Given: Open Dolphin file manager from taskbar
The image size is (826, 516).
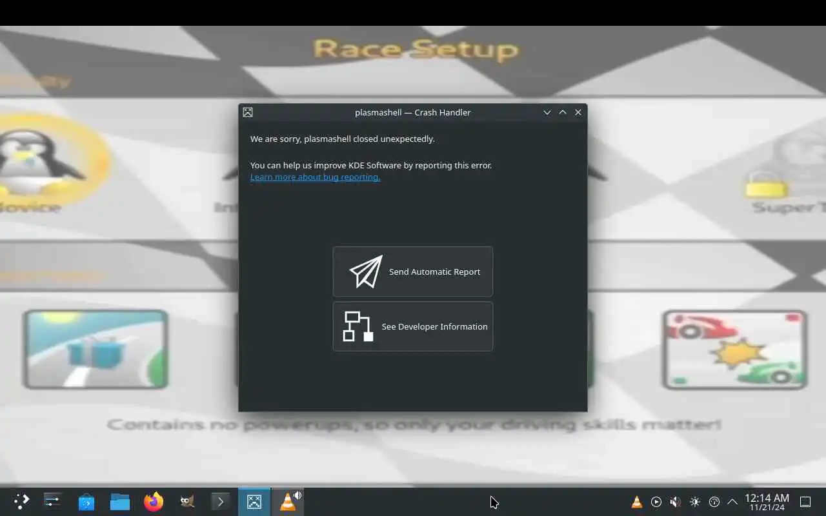Looking at the screenshot, I should tap(120, 501).
